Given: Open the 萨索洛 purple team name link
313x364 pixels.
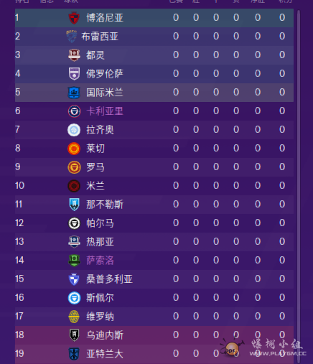Looking at the screenshot, I should coord(100,261).
